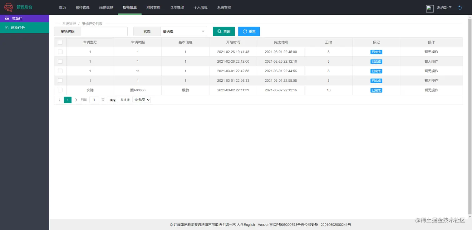472x230 pixels.
Task: Open the 维修信息 nav tab
Action: (x=106, y=7)
